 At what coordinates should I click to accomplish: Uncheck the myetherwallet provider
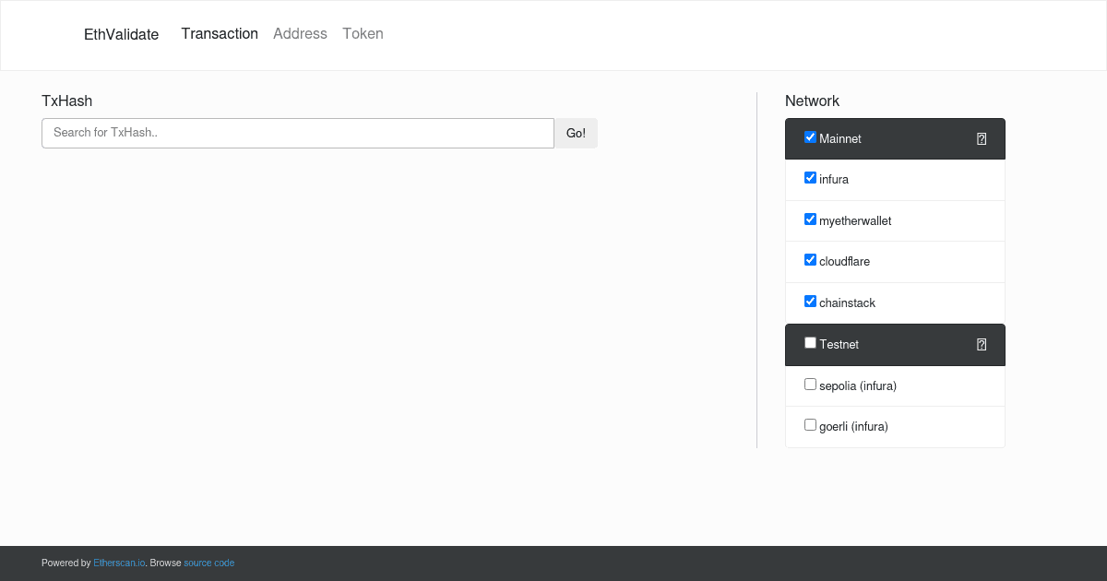point(810,219)
